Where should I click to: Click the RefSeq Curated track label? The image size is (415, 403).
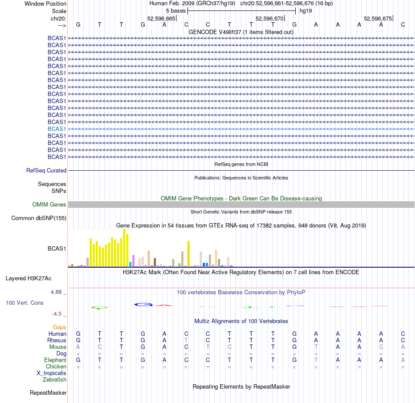click(46, 170)
